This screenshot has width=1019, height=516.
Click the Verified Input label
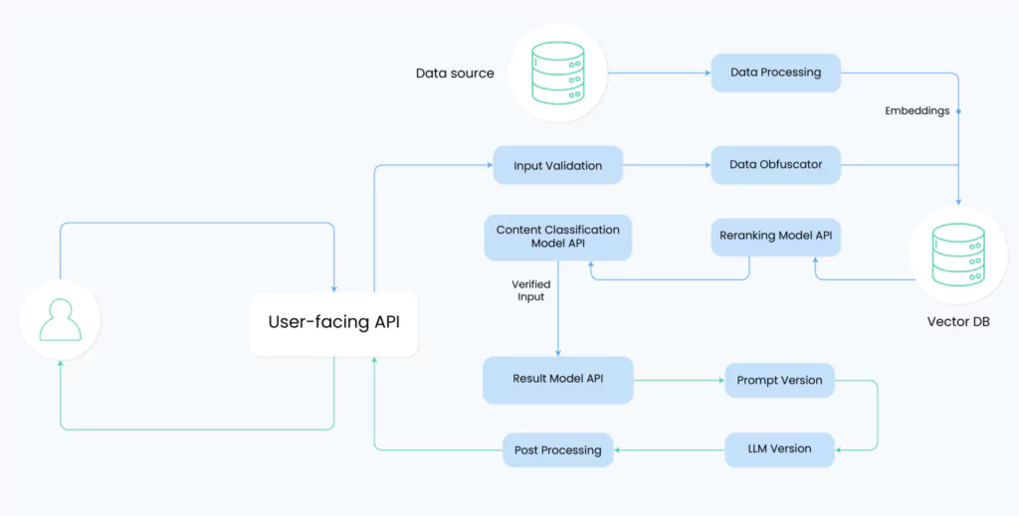[x=531, y=290]
